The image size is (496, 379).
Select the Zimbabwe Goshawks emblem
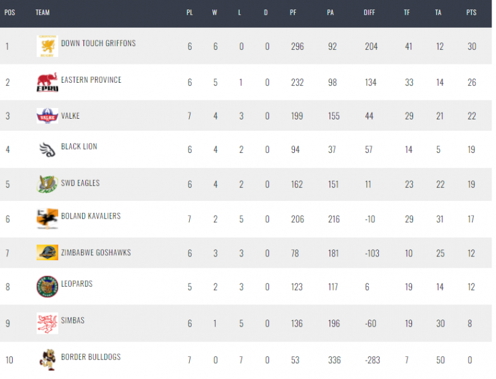(47, 253)
